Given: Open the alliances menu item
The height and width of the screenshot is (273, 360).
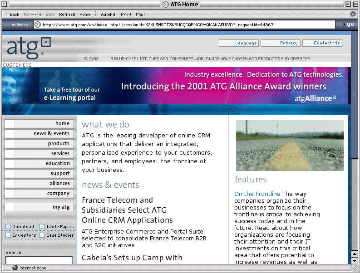Looking at the screenshot, I should (x=39, y=184).
